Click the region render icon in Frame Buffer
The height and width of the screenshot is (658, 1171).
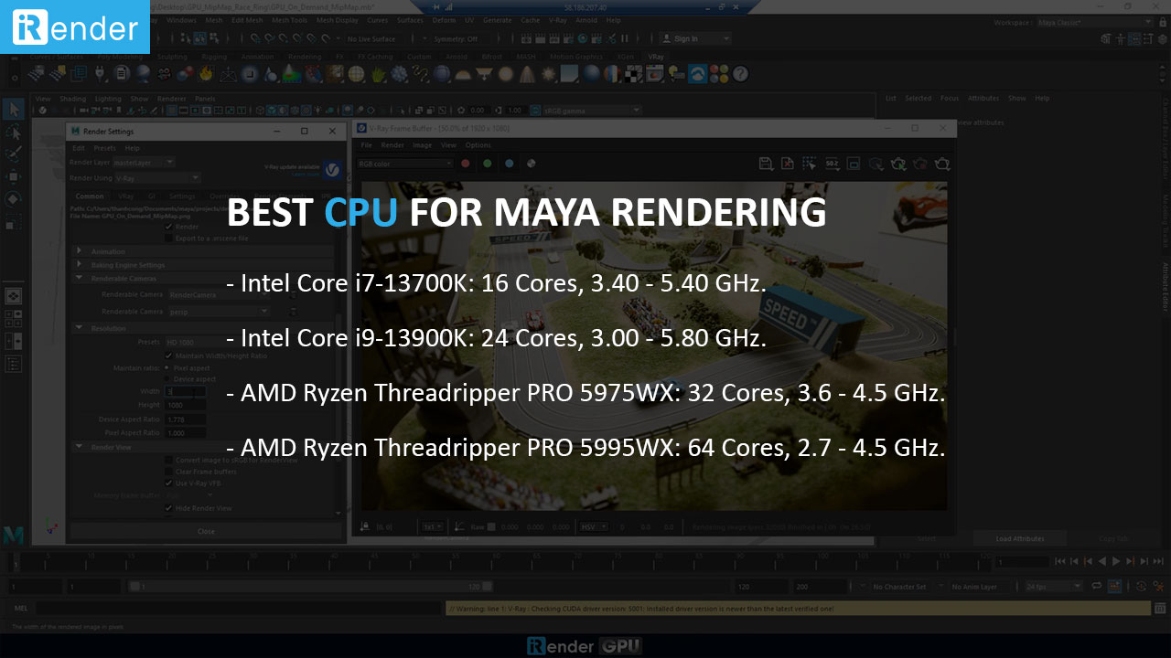click(x=810, y=164)
